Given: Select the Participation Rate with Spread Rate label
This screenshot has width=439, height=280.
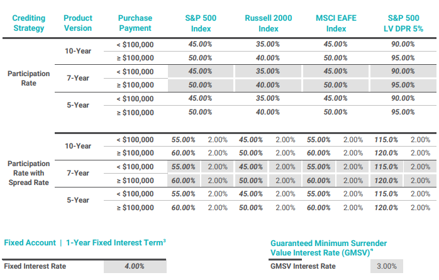Looking at the screenshot, I should pyautogui.click(x=28, y=173).
